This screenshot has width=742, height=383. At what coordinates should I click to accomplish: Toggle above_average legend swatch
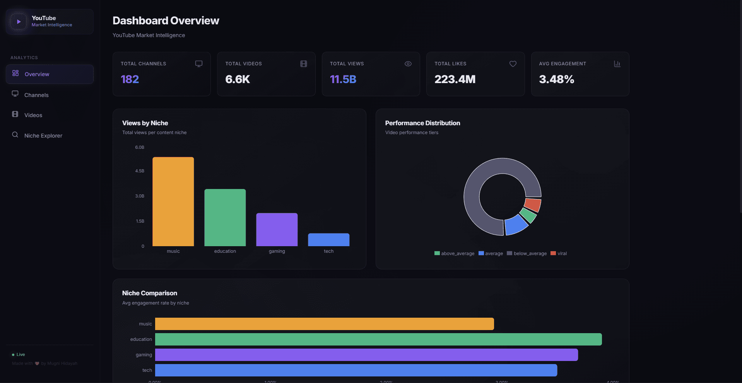pos(437,254)
